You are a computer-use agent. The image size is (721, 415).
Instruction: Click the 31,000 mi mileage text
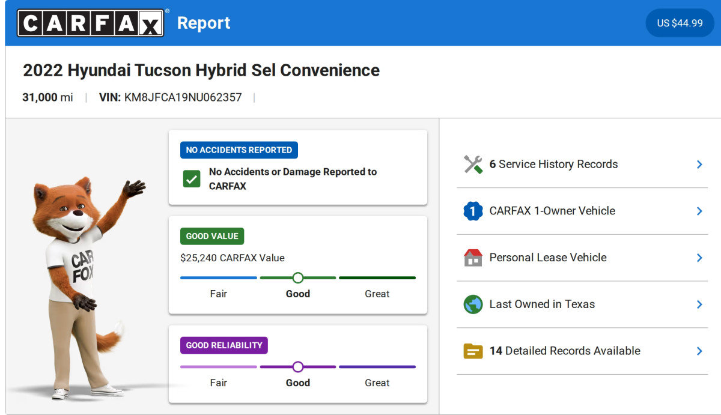(47, 97)
